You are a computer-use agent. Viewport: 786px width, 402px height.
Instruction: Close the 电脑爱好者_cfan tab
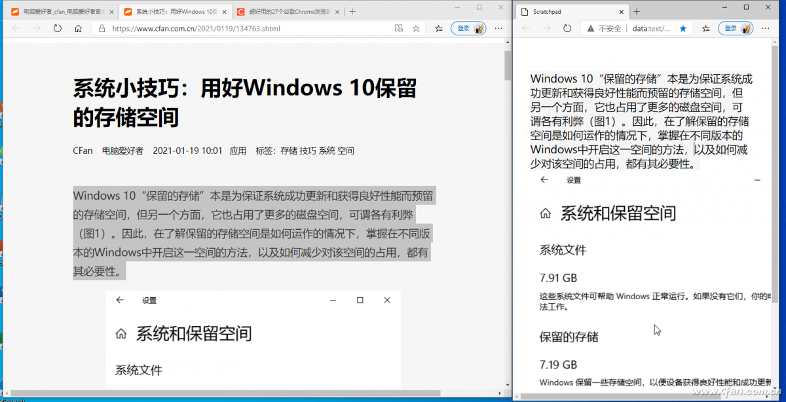tap(112, 12)
